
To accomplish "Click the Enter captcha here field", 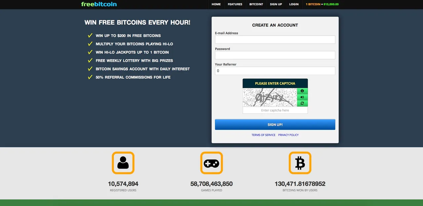I will pyautogui.click(x=275, y=110).
